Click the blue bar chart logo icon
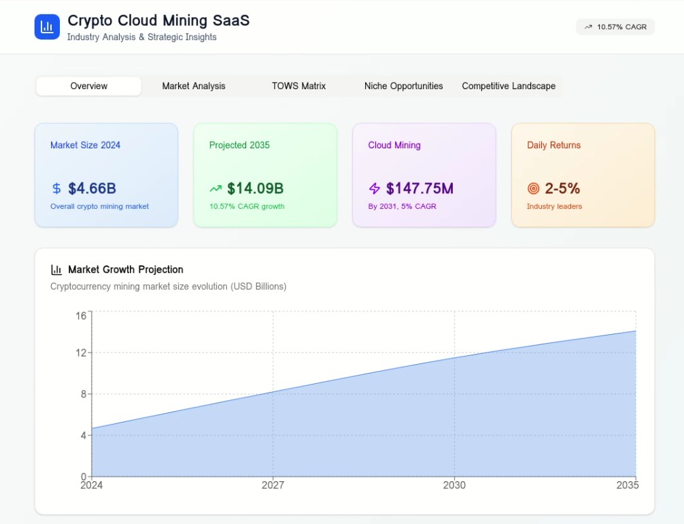This screenshot has height=524, width=684. pyautogui.click(x=47, y=27)
